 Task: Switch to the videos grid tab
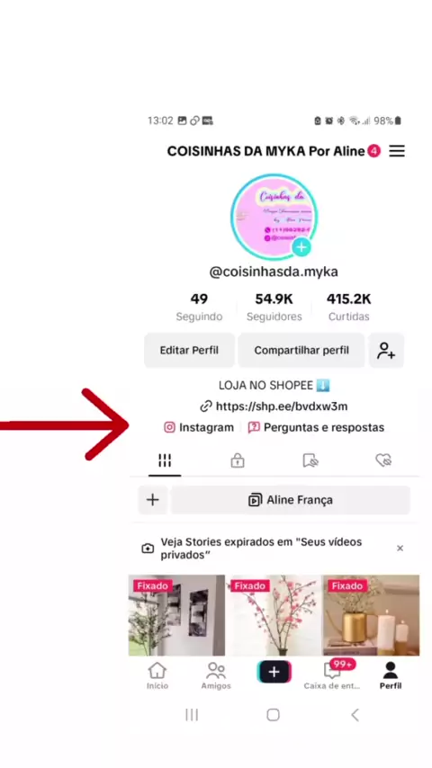(x=165, y=460)
